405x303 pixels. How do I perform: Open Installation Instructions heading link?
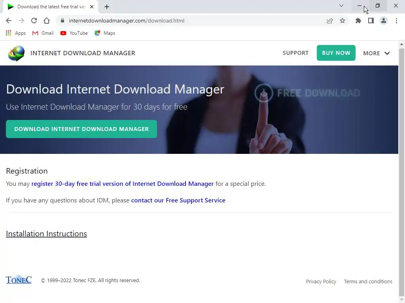point(46,234)
